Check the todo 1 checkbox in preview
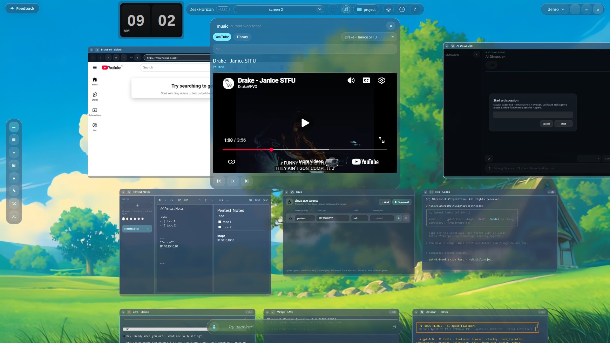This screenshot has height=343, width=610. tap(220, 222)
